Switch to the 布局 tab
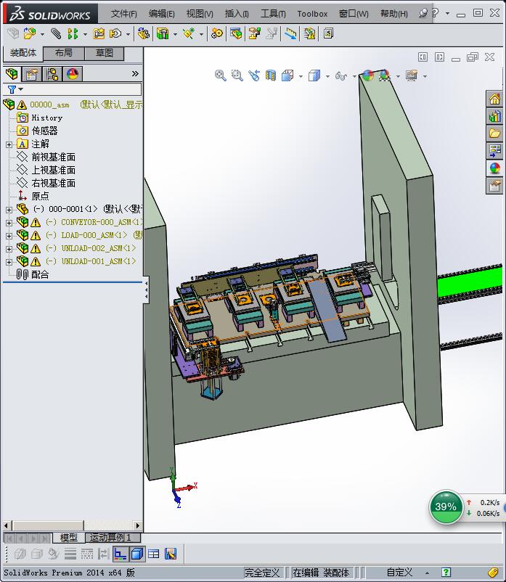Viewport: 506px width, 582px height. [63, 53]
